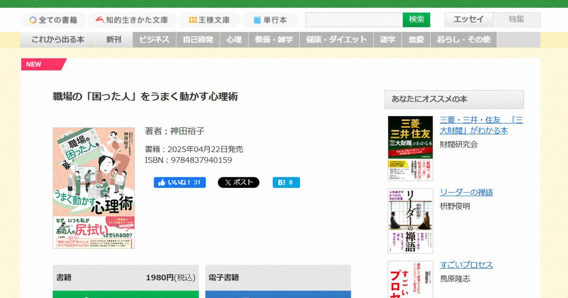Click the Hatena B! bookmark button
568x298 pixels.
286,183
